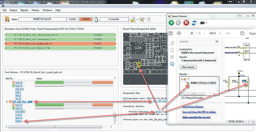Open project via the folder icon
Viewport: 256px width, 132px height.
tap(7, 19)
